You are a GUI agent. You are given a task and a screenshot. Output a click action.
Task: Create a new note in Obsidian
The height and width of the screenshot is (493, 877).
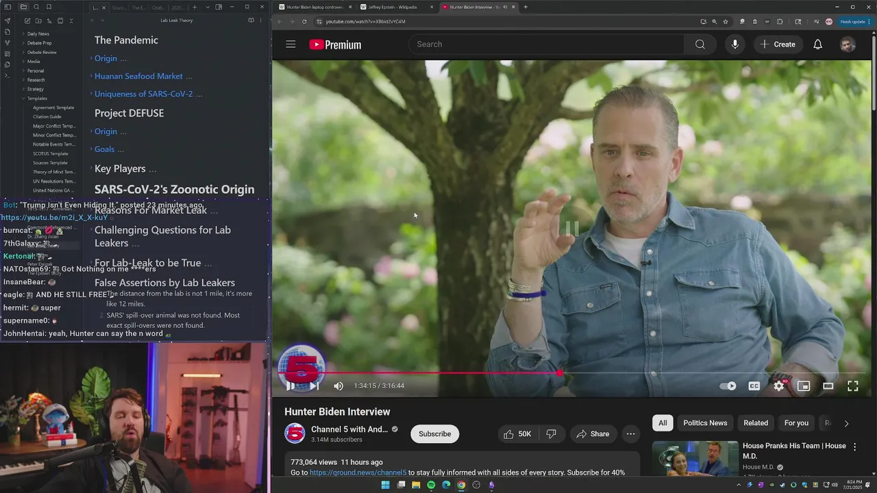click(x=27, y=21)
